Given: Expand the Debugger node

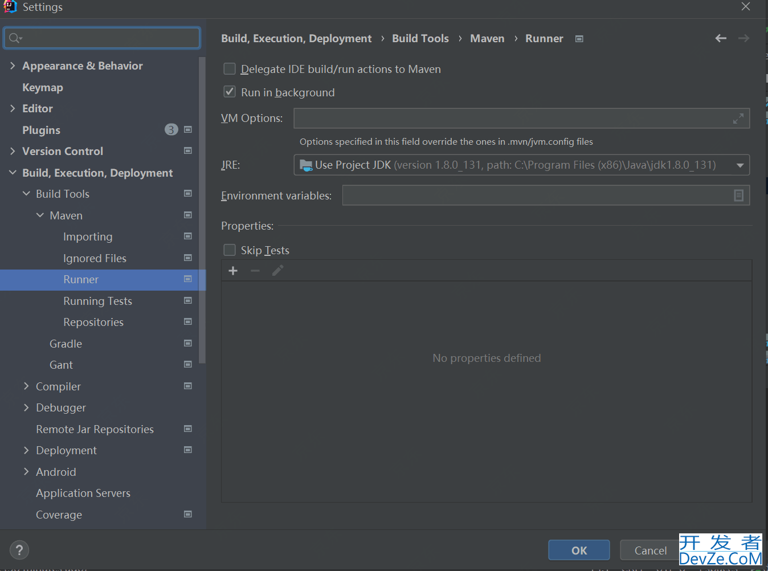Looking at the screenshot, I should 26,407.
